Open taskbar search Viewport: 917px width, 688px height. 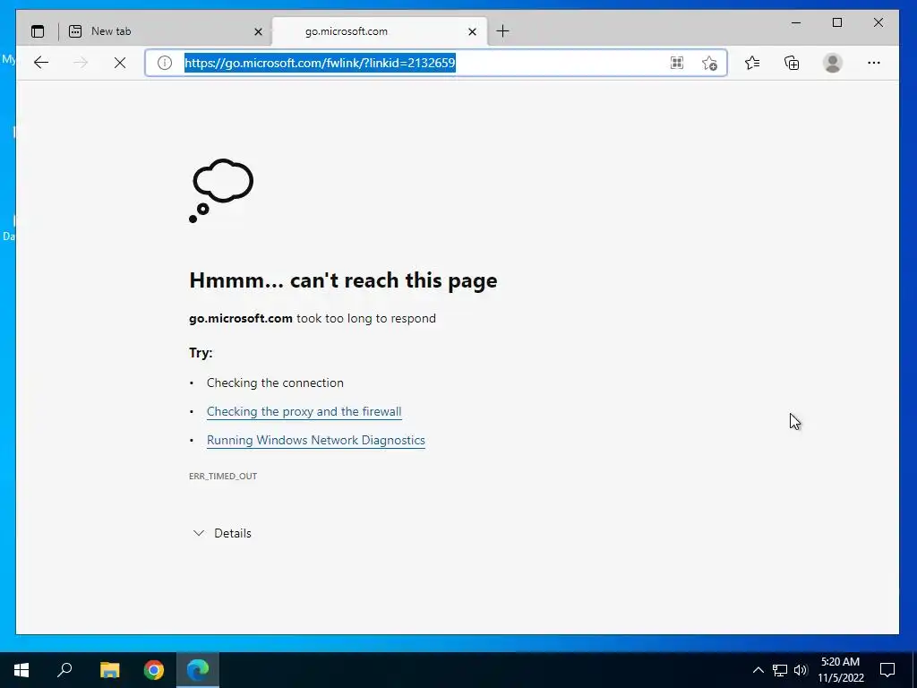[64, 670]
